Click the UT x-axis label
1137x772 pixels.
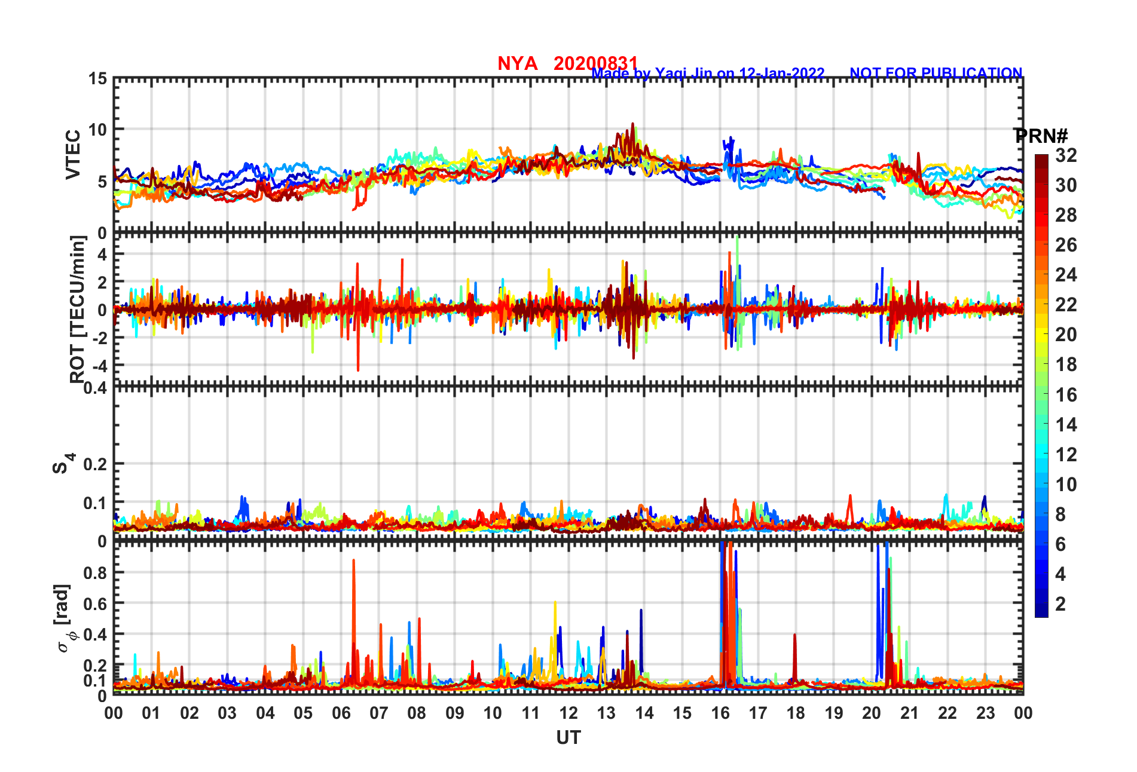(568, 738)
